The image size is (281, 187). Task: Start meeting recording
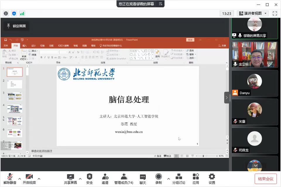[158, 178]
